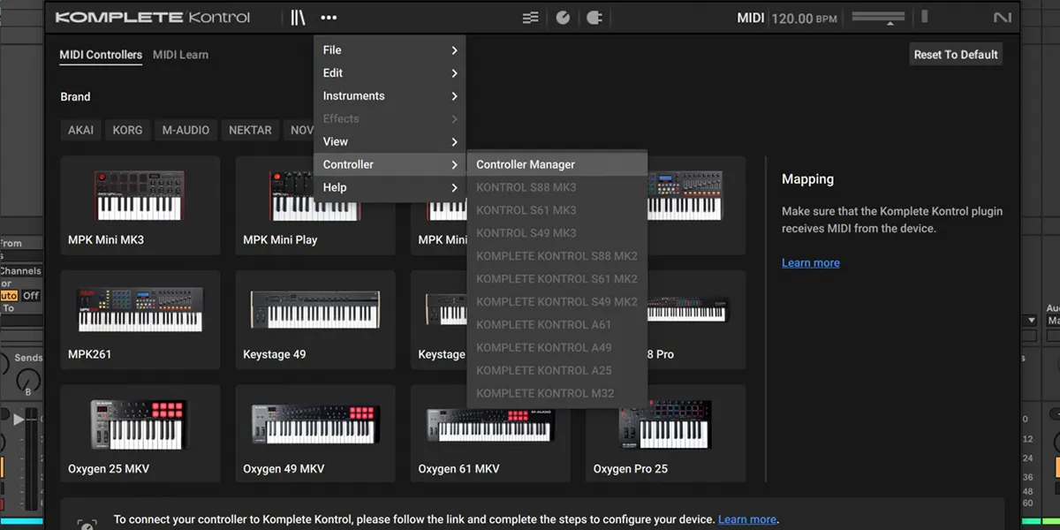Click the Reset To Default button
The height and width of the screenshot is (530, 1060).
pos(956,53)
